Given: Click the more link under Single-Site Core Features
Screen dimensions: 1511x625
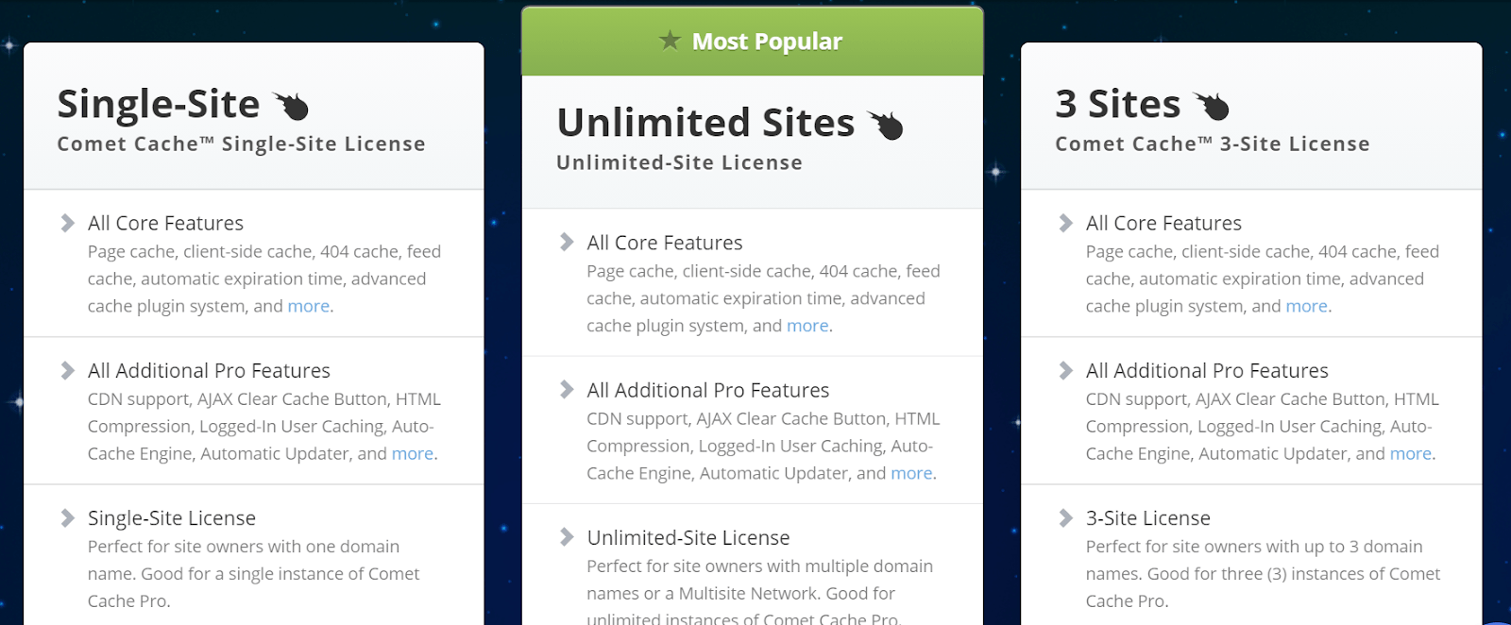Looking at the screenshot, I should (x=309, y=306).
